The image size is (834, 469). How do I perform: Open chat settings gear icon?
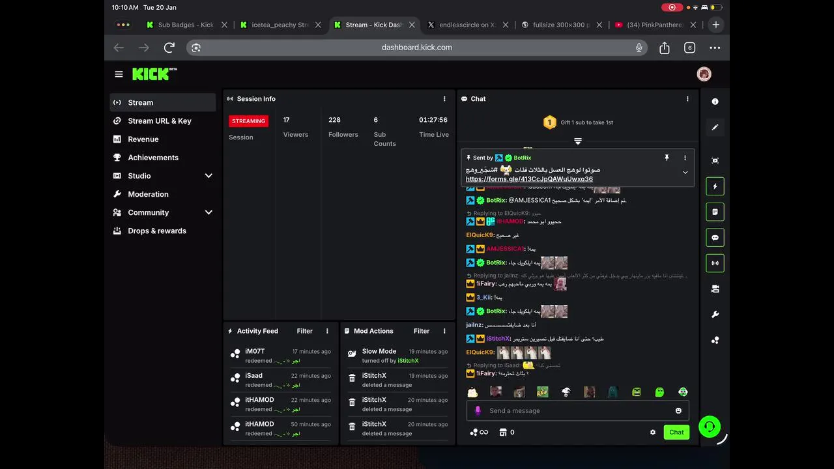point(653,432)
